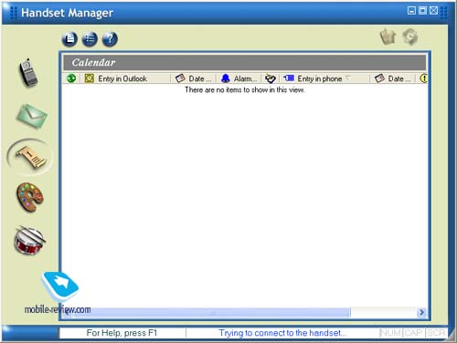
Task: Click the Alarm column header
Action: 239,78
